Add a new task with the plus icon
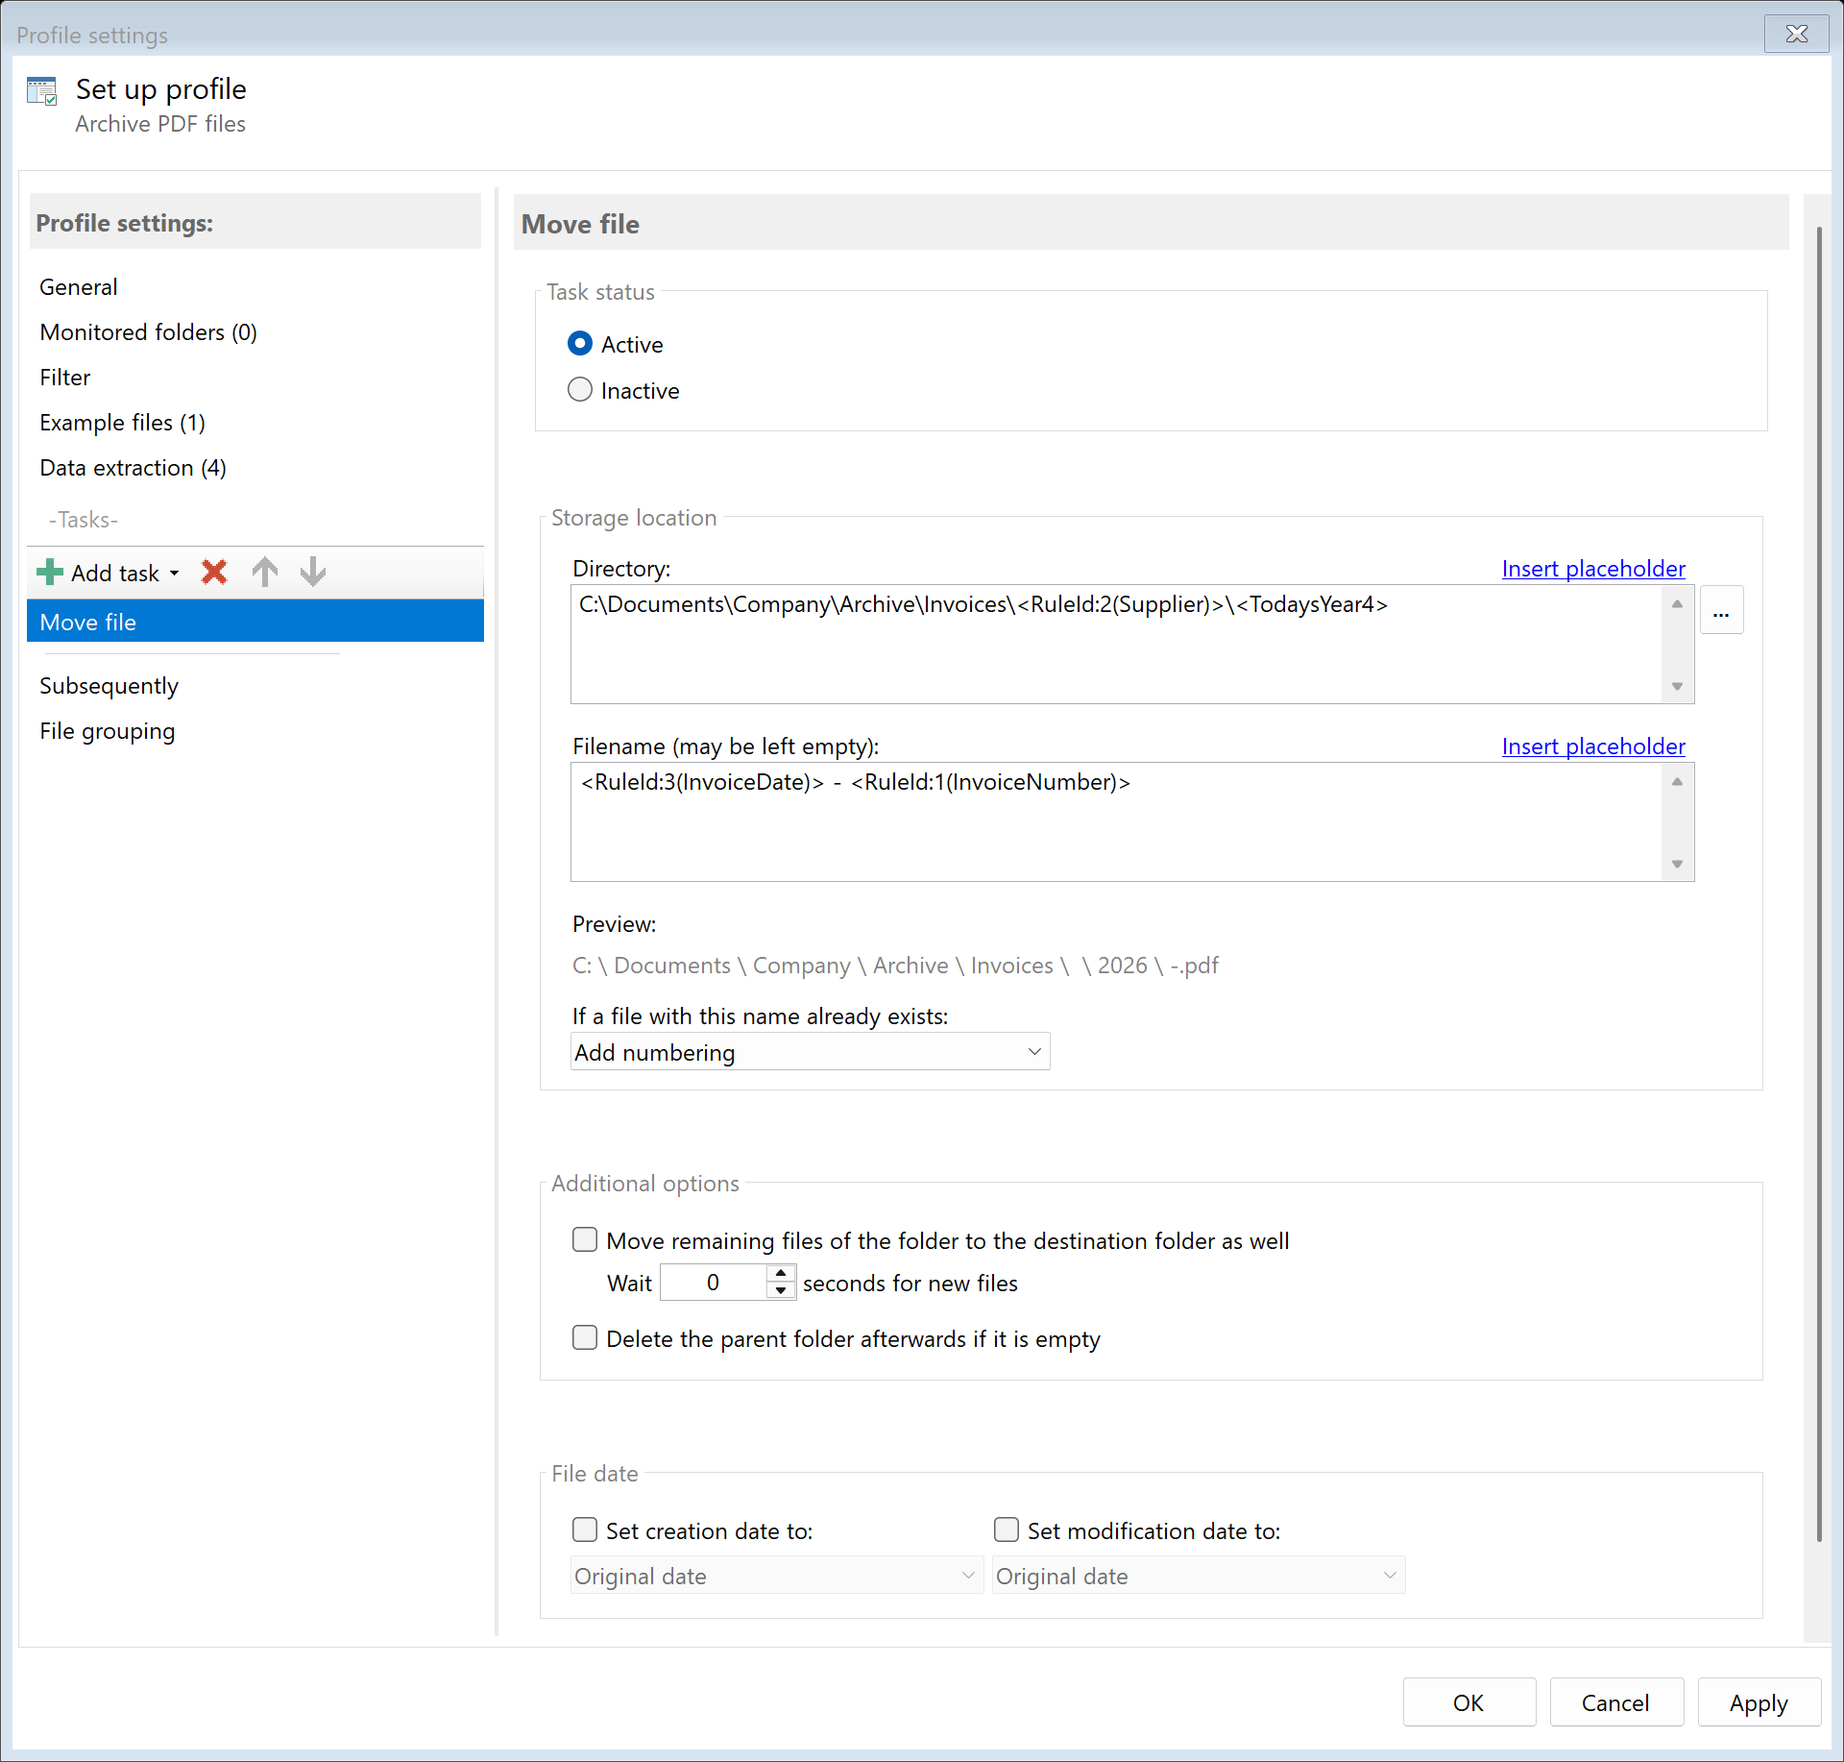1844x1762 pixels. pyautogui.click(x=49, y=572)
